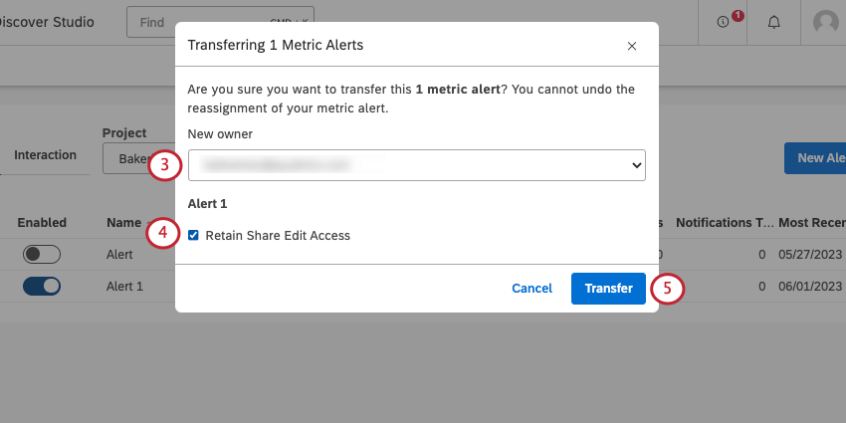The image size is (846, 423).
Task: Sort by the Name column header
Action: [x=123, y=223]
